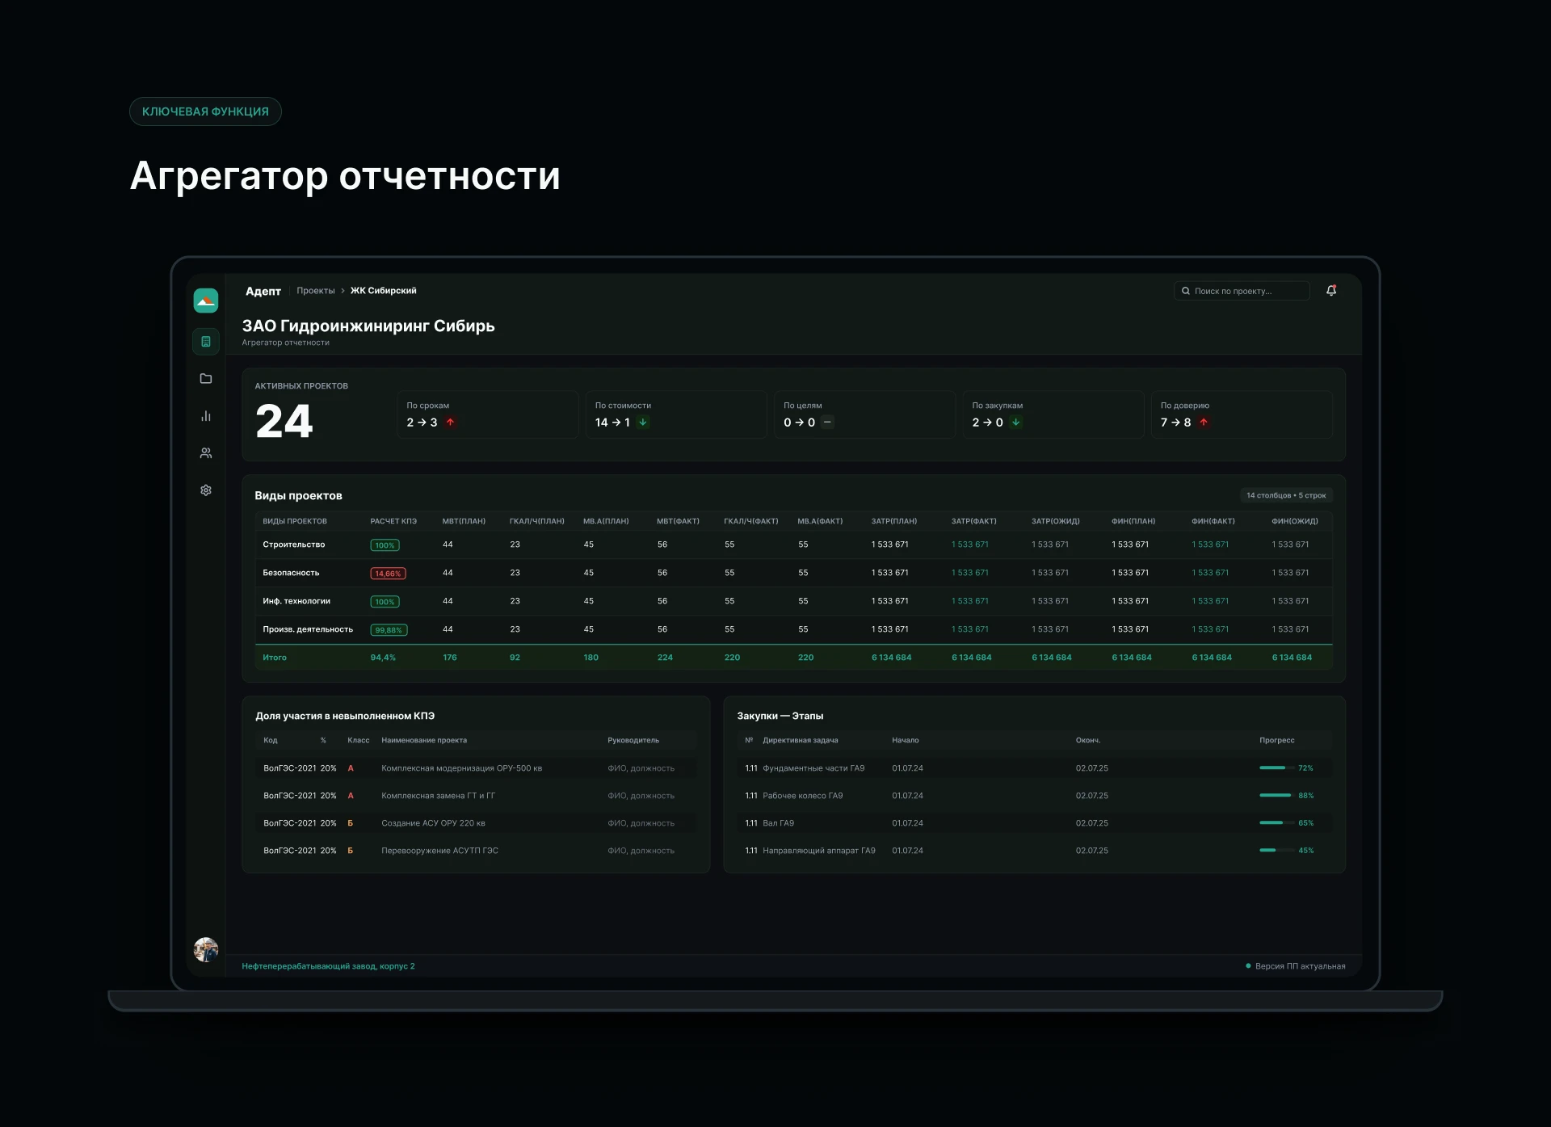This screenshot has width=1551, height=1127.
Task: Click the red up arrow in По срокам card
Action: click(x=451, y=423)
